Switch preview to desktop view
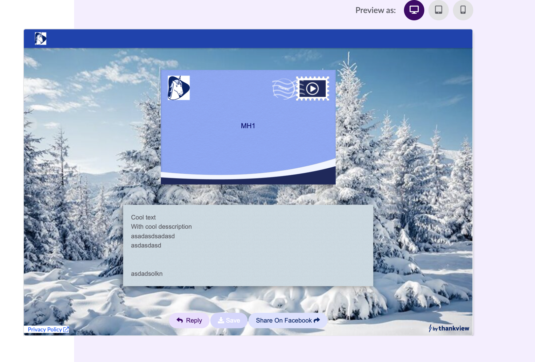The image size is (535, 362). coord(414,10)
